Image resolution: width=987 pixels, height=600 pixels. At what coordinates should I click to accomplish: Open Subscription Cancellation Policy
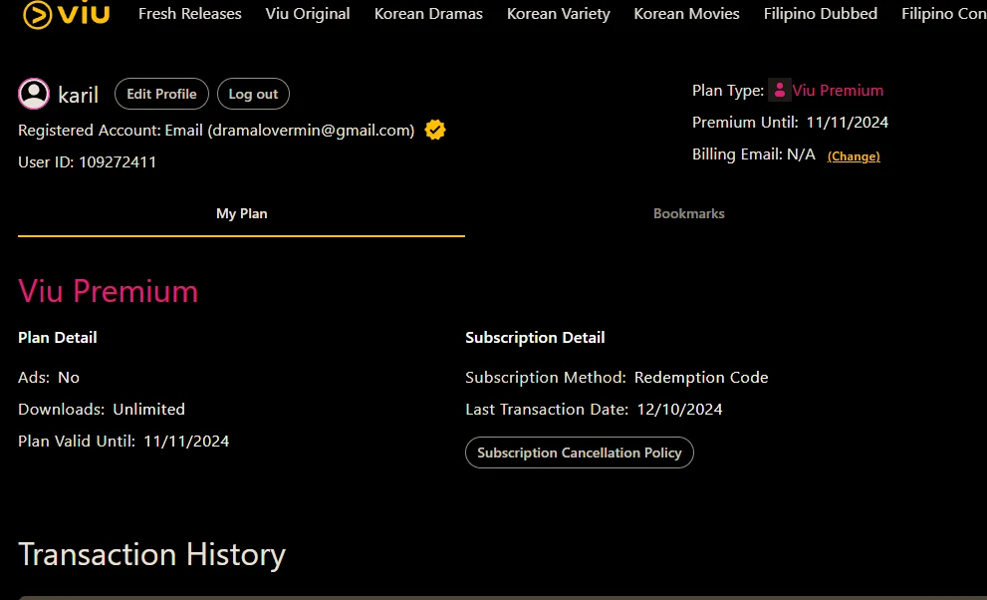click(579, 452)
